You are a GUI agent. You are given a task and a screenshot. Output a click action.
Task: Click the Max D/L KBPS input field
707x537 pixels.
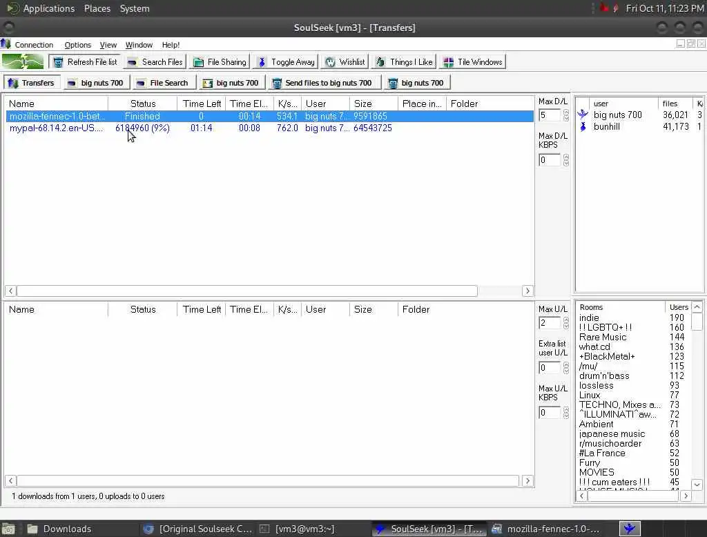point(550,159)
